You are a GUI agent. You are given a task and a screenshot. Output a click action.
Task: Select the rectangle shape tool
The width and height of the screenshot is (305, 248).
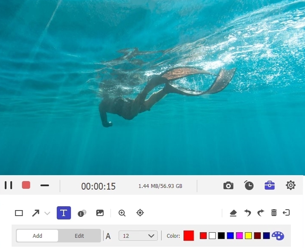(19, 213)
